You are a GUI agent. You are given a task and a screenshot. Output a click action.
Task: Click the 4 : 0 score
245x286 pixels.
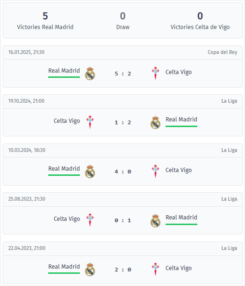123,172
